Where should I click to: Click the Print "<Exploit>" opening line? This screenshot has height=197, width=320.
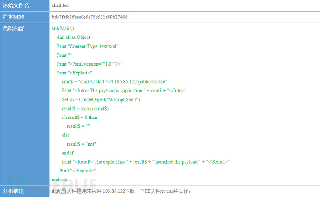pos(74,73)
